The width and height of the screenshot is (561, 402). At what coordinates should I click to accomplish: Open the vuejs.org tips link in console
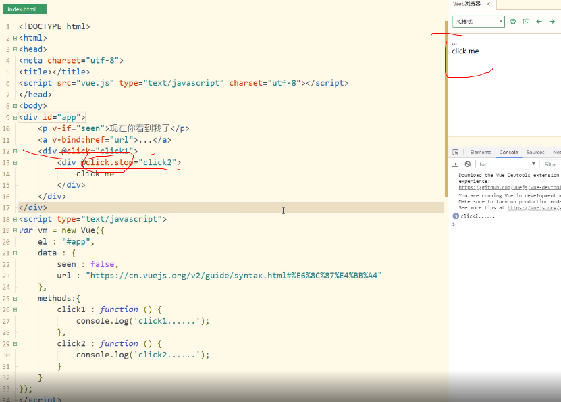pyautogui.click(x=534, y=207)
